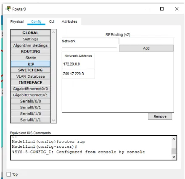Minimize the Router0 window
Screen dimensions: 185x179
pyautogui.click(x=147, y=9)
